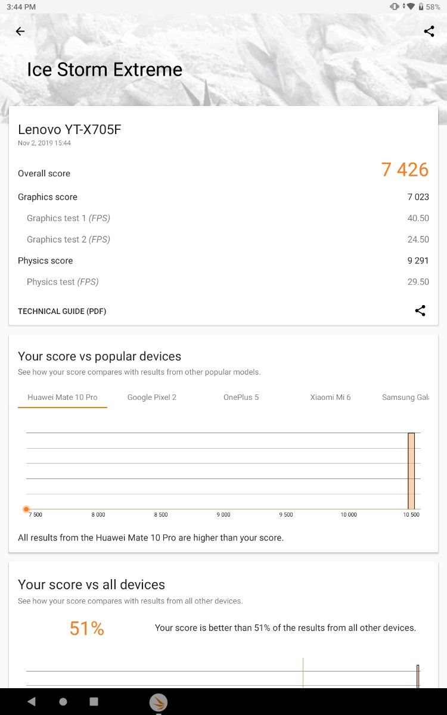Tap the 51% score percentage
This screenshot has height=715, width=447.
(x=87, y=628)
